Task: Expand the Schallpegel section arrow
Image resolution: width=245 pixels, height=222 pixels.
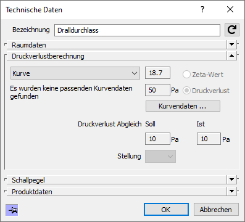Action: (232, 179)
